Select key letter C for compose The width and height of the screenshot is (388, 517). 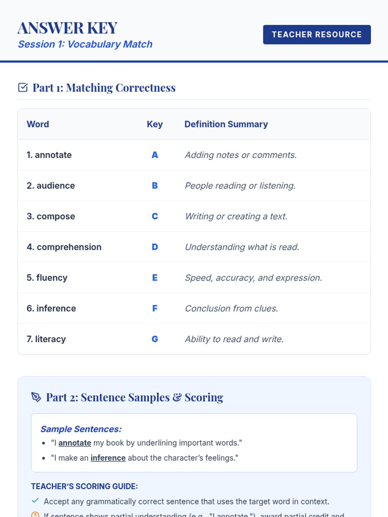pyautogui.click(x=155, y=216)
